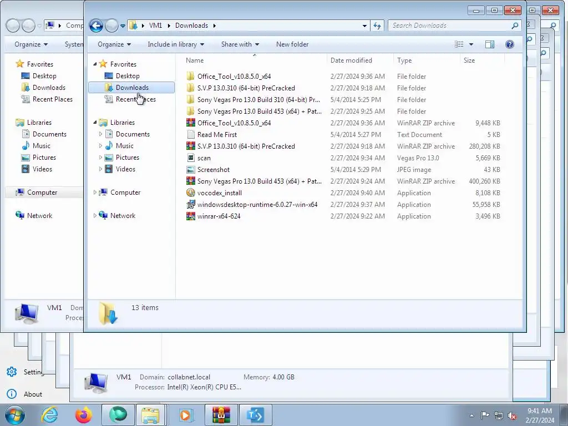This screenshot has height=426, width=568.
Task: Open the Include in library menu
Action: click(176, 44)
